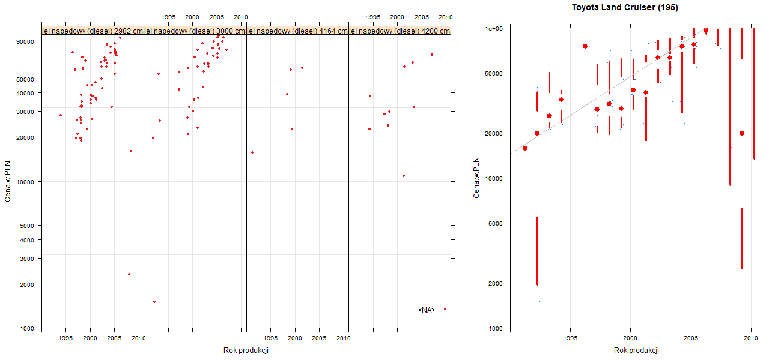
Task: Select the diesel 2982 cm panel strip header
Action: [x=93, y=31]
